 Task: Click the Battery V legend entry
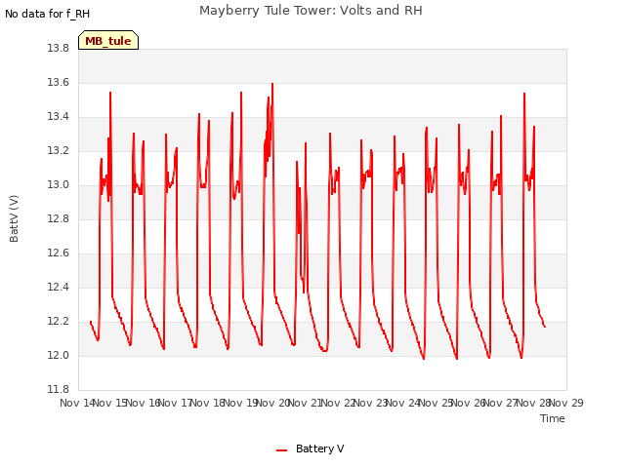pos(311,448)
